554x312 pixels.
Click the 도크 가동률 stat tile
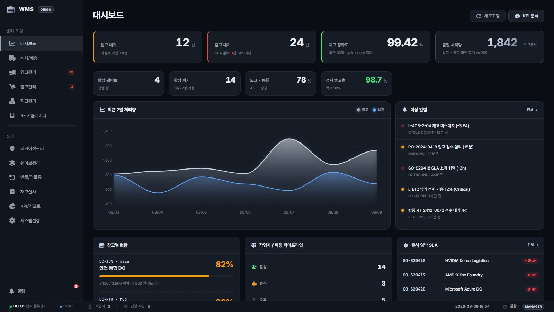pyautogui.click(x=280, y=84)
